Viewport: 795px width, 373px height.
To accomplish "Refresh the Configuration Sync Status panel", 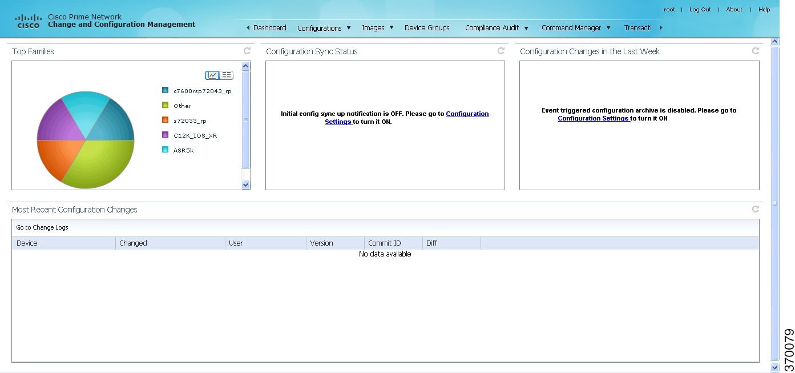I will [x=501, y=51].
